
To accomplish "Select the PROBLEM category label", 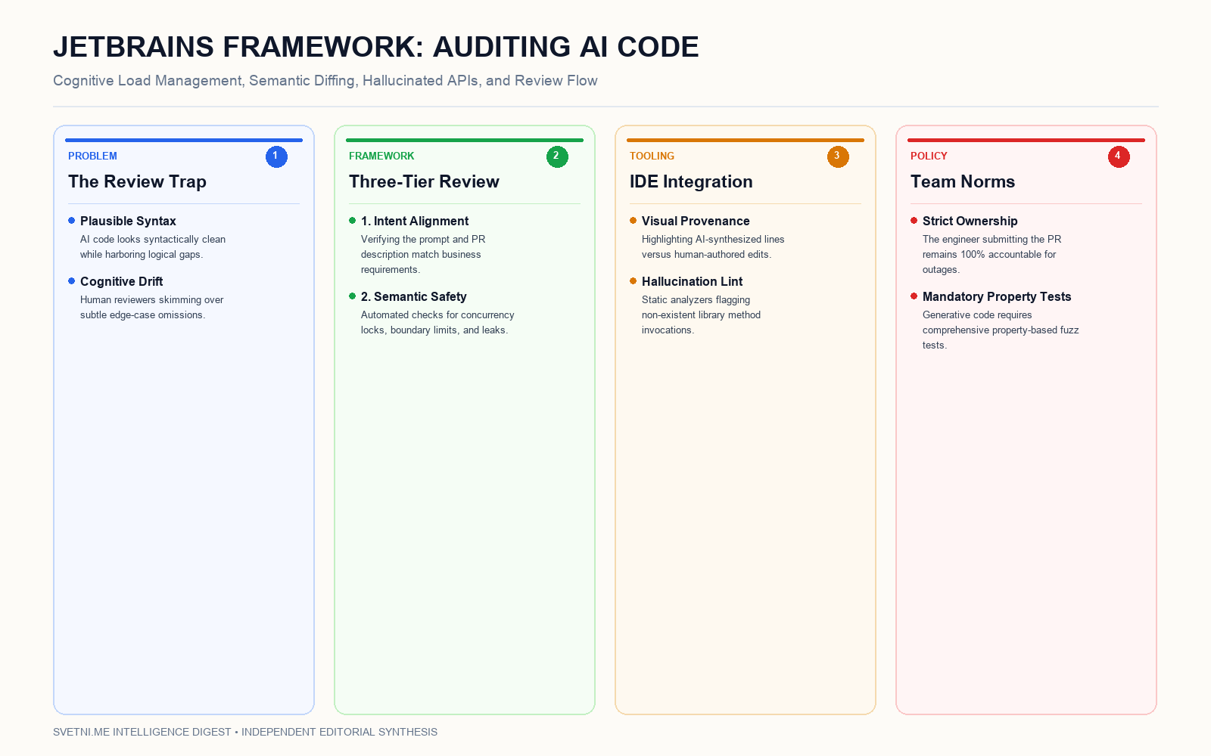I will coord(92,156).
